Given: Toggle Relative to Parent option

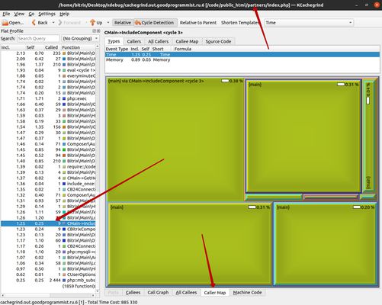Looking at the screenshot, I should click(x=198, y=23).
